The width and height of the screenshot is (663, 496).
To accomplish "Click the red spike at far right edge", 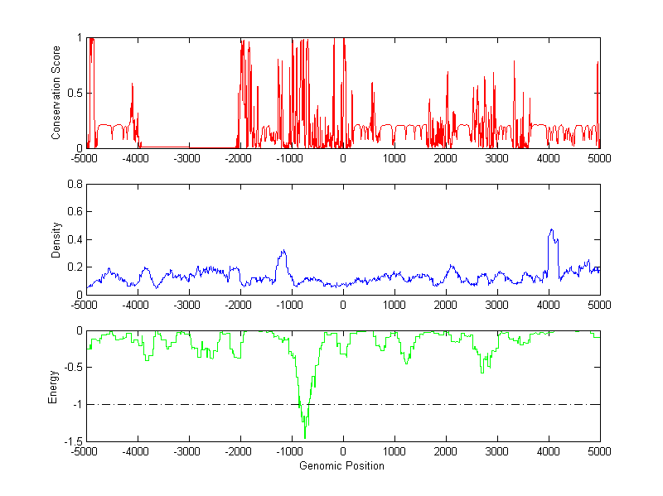I will [598, 66].
